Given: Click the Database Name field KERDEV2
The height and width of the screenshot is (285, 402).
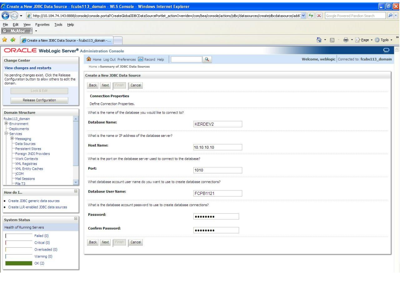Looking at the screenshot, I should point(218,124).
